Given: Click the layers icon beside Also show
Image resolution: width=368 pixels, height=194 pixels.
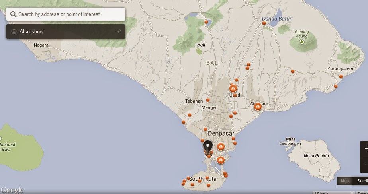Looking at the screenshot, I should click(x=14, y=31).
